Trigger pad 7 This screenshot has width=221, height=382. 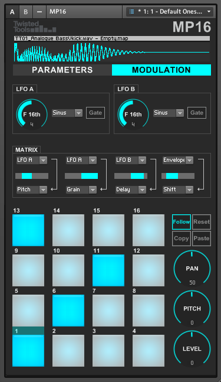click(108, 311)
